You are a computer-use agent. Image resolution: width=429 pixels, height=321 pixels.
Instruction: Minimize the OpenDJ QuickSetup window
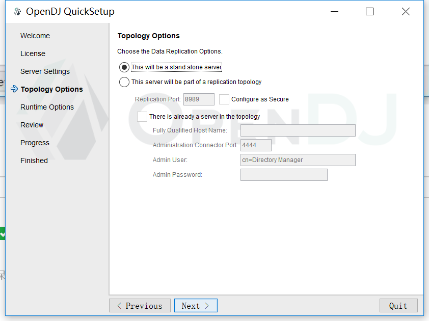pos(334,12)
